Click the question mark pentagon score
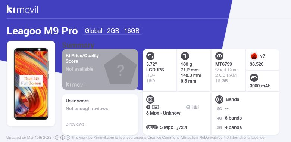This screenshot has width=291, height=142. [120, 69]
